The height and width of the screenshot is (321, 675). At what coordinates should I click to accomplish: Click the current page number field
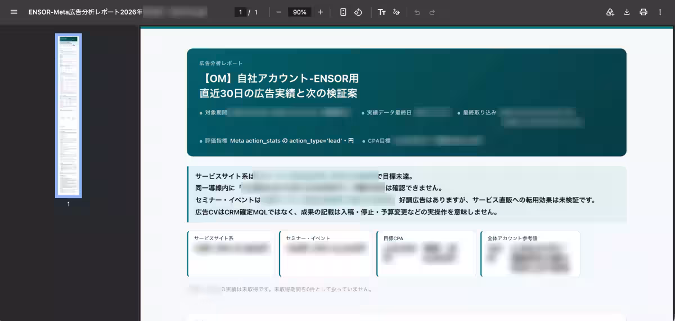pyautogui.click(x=241, y=12)
